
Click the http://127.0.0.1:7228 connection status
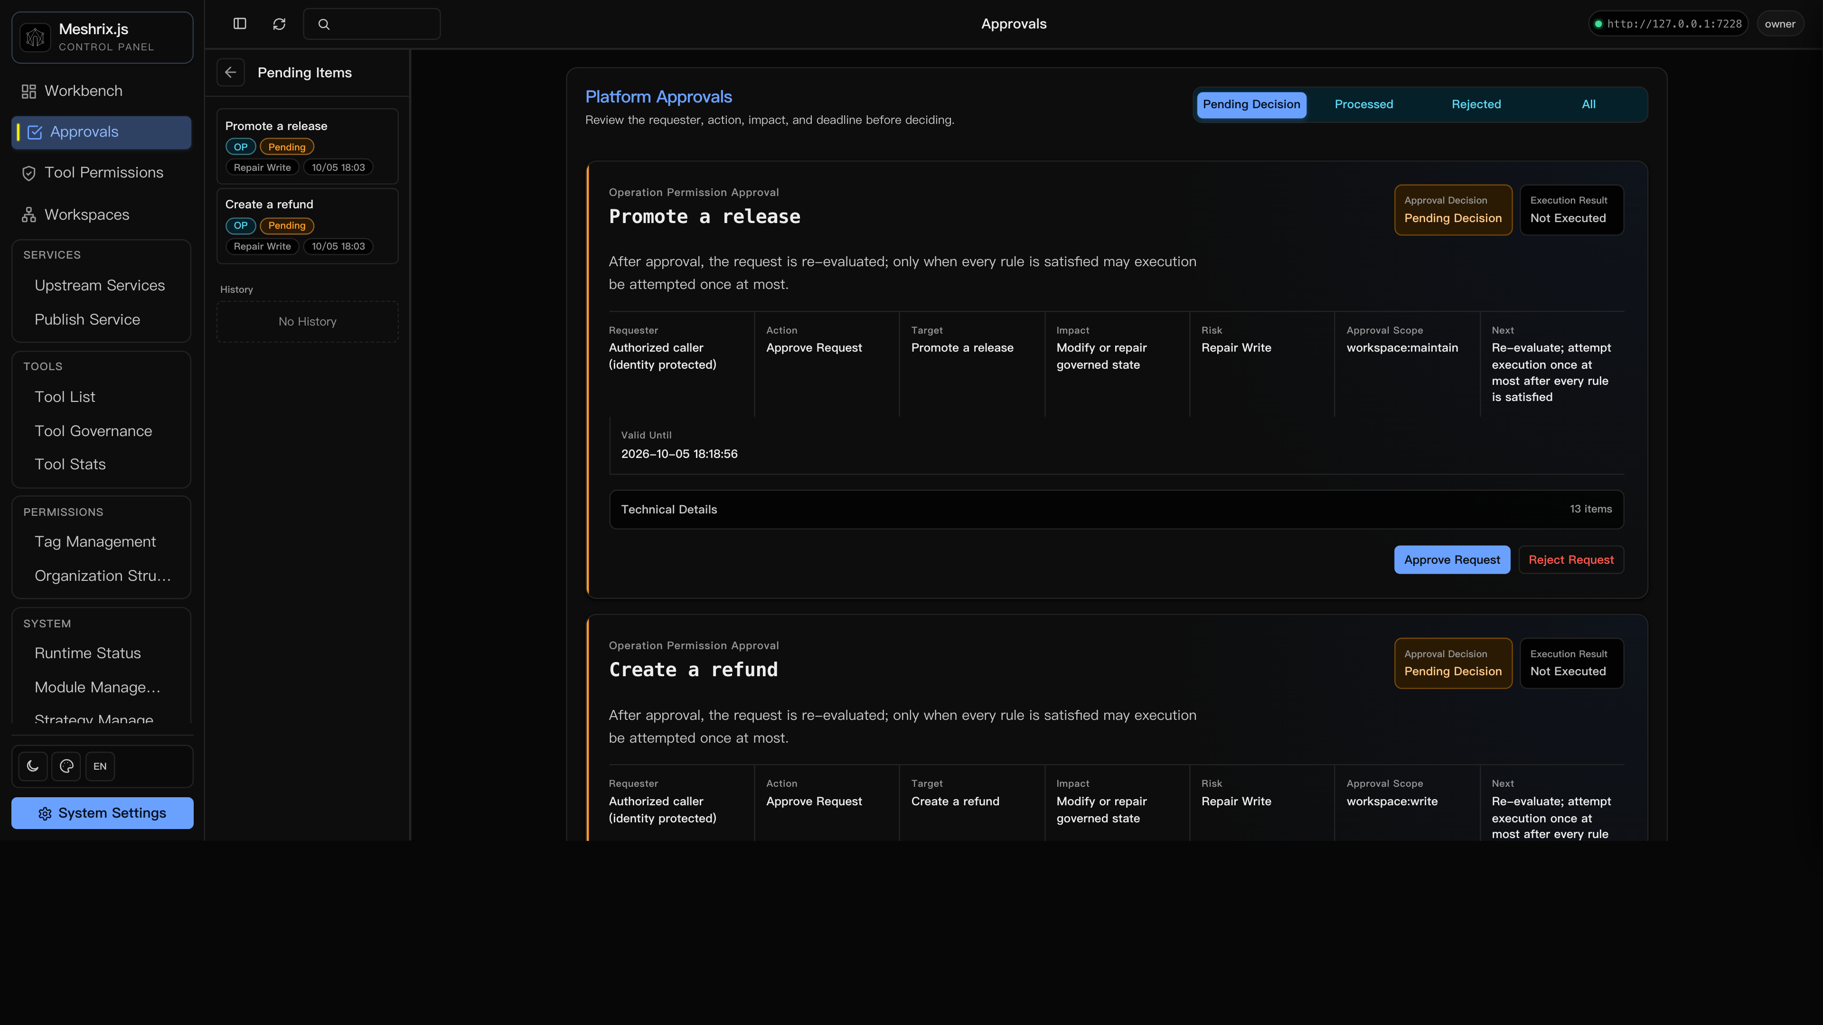[x=1668, y=24]
